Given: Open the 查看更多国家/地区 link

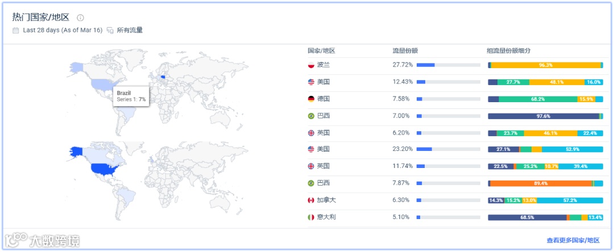Looking at the screenshot, I should (572, 241).
